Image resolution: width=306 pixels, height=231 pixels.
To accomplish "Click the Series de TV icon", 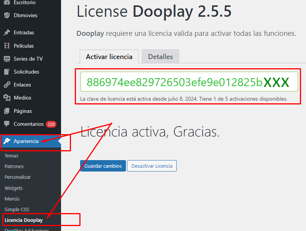I will point(7,59).
